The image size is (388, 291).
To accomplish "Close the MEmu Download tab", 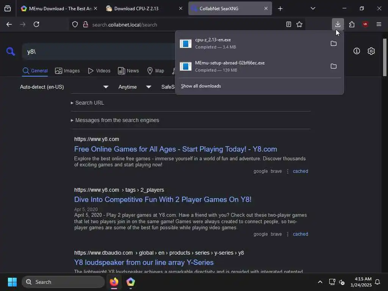I will tap(95, 8).
